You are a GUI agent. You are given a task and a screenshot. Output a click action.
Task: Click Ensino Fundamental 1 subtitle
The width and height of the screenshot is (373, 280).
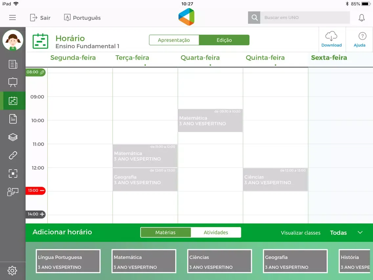coord(87,46)
